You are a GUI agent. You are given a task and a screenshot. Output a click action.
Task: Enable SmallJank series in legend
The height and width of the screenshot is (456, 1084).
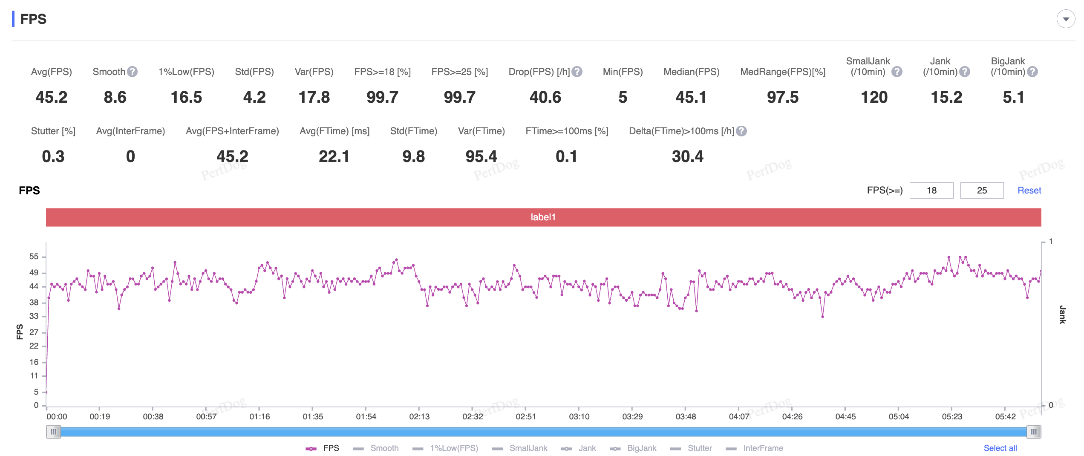pyautogui.click(x=520, y=448)
